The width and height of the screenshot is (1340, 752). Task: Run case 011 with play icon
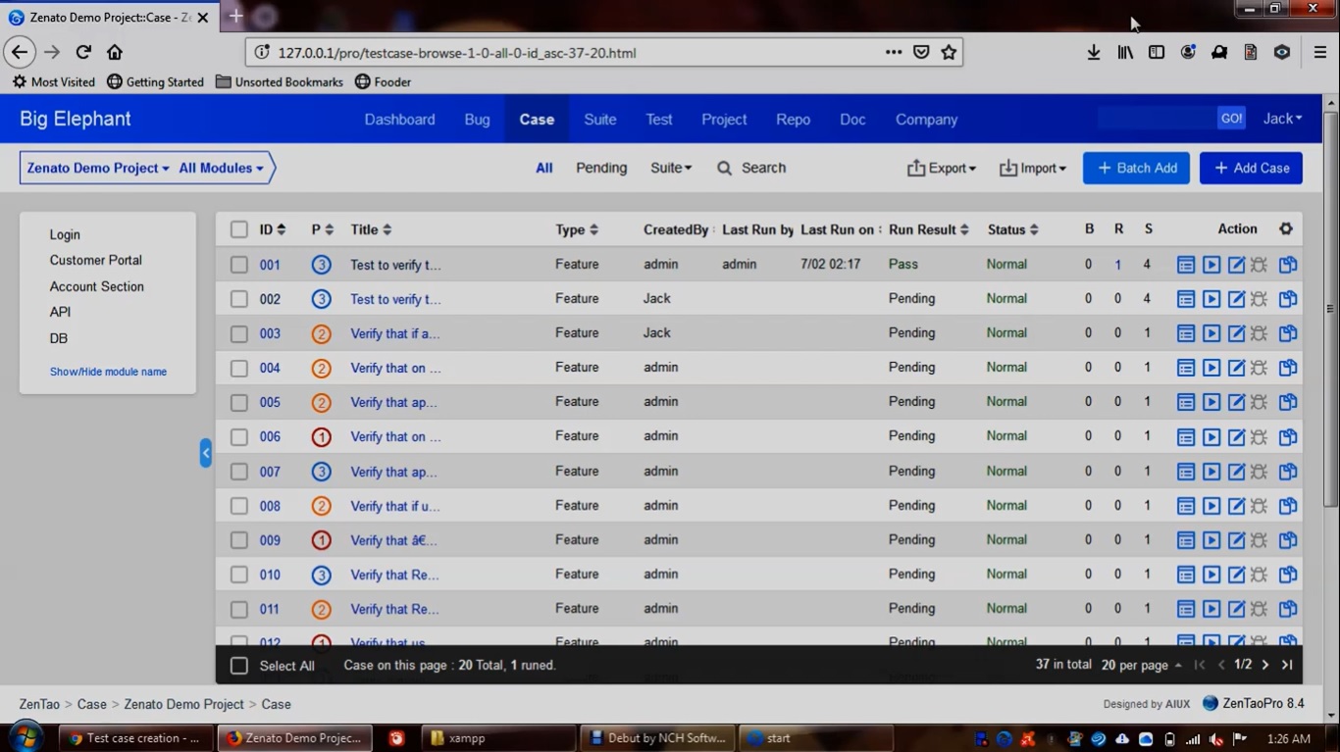1211,609
